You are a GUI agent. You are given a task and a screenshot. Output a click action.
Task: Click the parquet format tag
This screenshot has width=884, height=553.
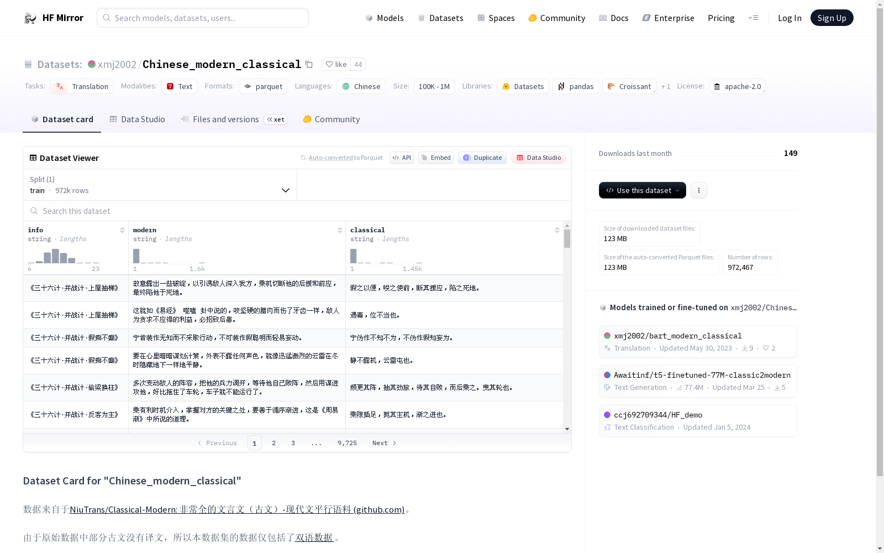click(263, 86)
